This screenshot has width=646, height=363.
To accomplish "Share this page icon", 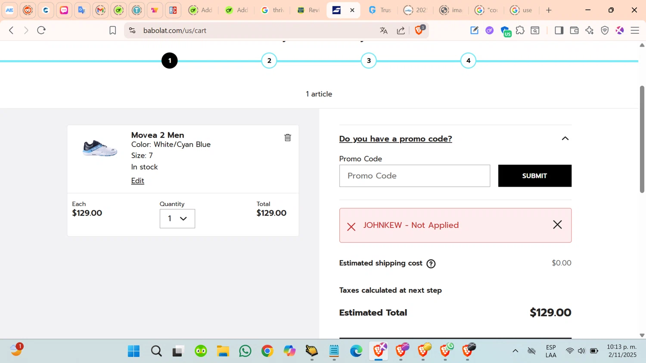I will tap(401, 31).
